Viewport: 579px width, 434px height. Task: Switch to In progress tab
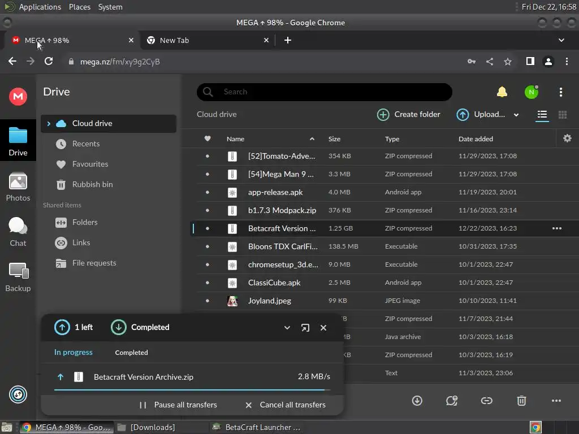click(73, 353)
